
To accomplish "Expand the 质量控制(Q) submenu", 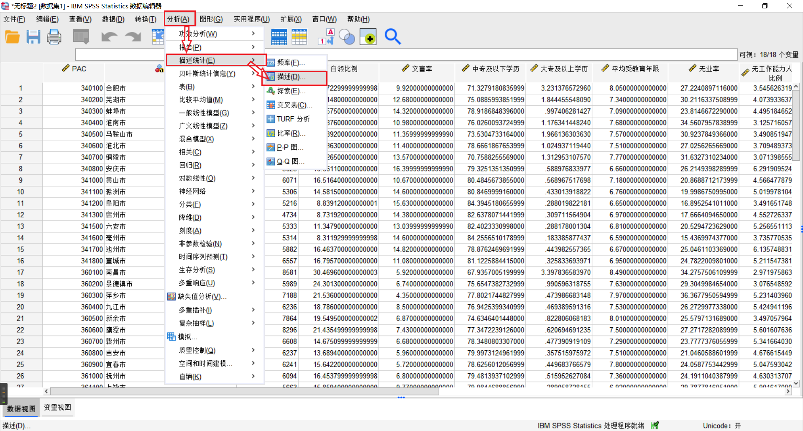I will click(215, 350).
